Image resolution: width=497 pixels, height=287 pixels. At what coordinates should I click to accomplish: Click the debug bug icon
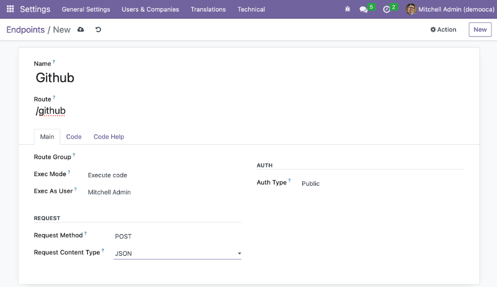tap(348, 9)
